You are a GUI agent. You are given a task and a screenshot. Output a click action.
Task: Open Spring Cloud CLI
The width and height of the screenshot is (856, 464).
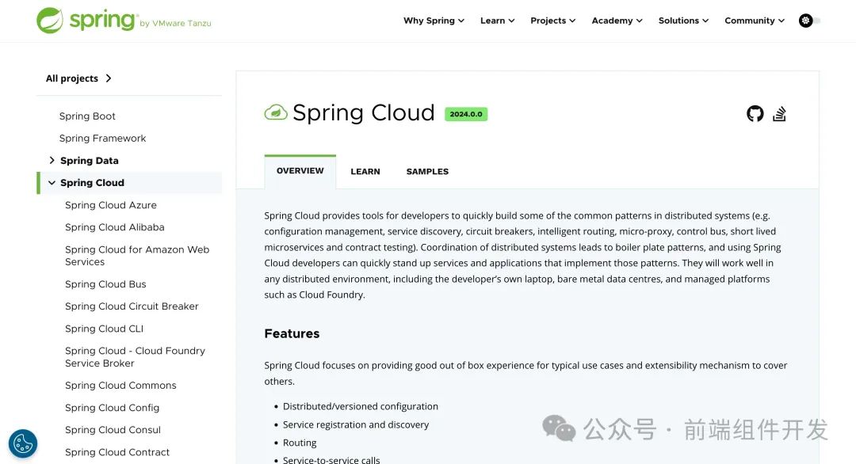[105, 329]
